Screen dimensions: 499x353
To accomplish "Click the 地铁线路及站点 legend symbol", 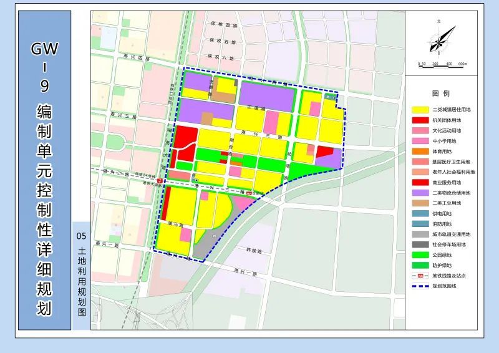I will pyautogui.click(x=420, y=276).
